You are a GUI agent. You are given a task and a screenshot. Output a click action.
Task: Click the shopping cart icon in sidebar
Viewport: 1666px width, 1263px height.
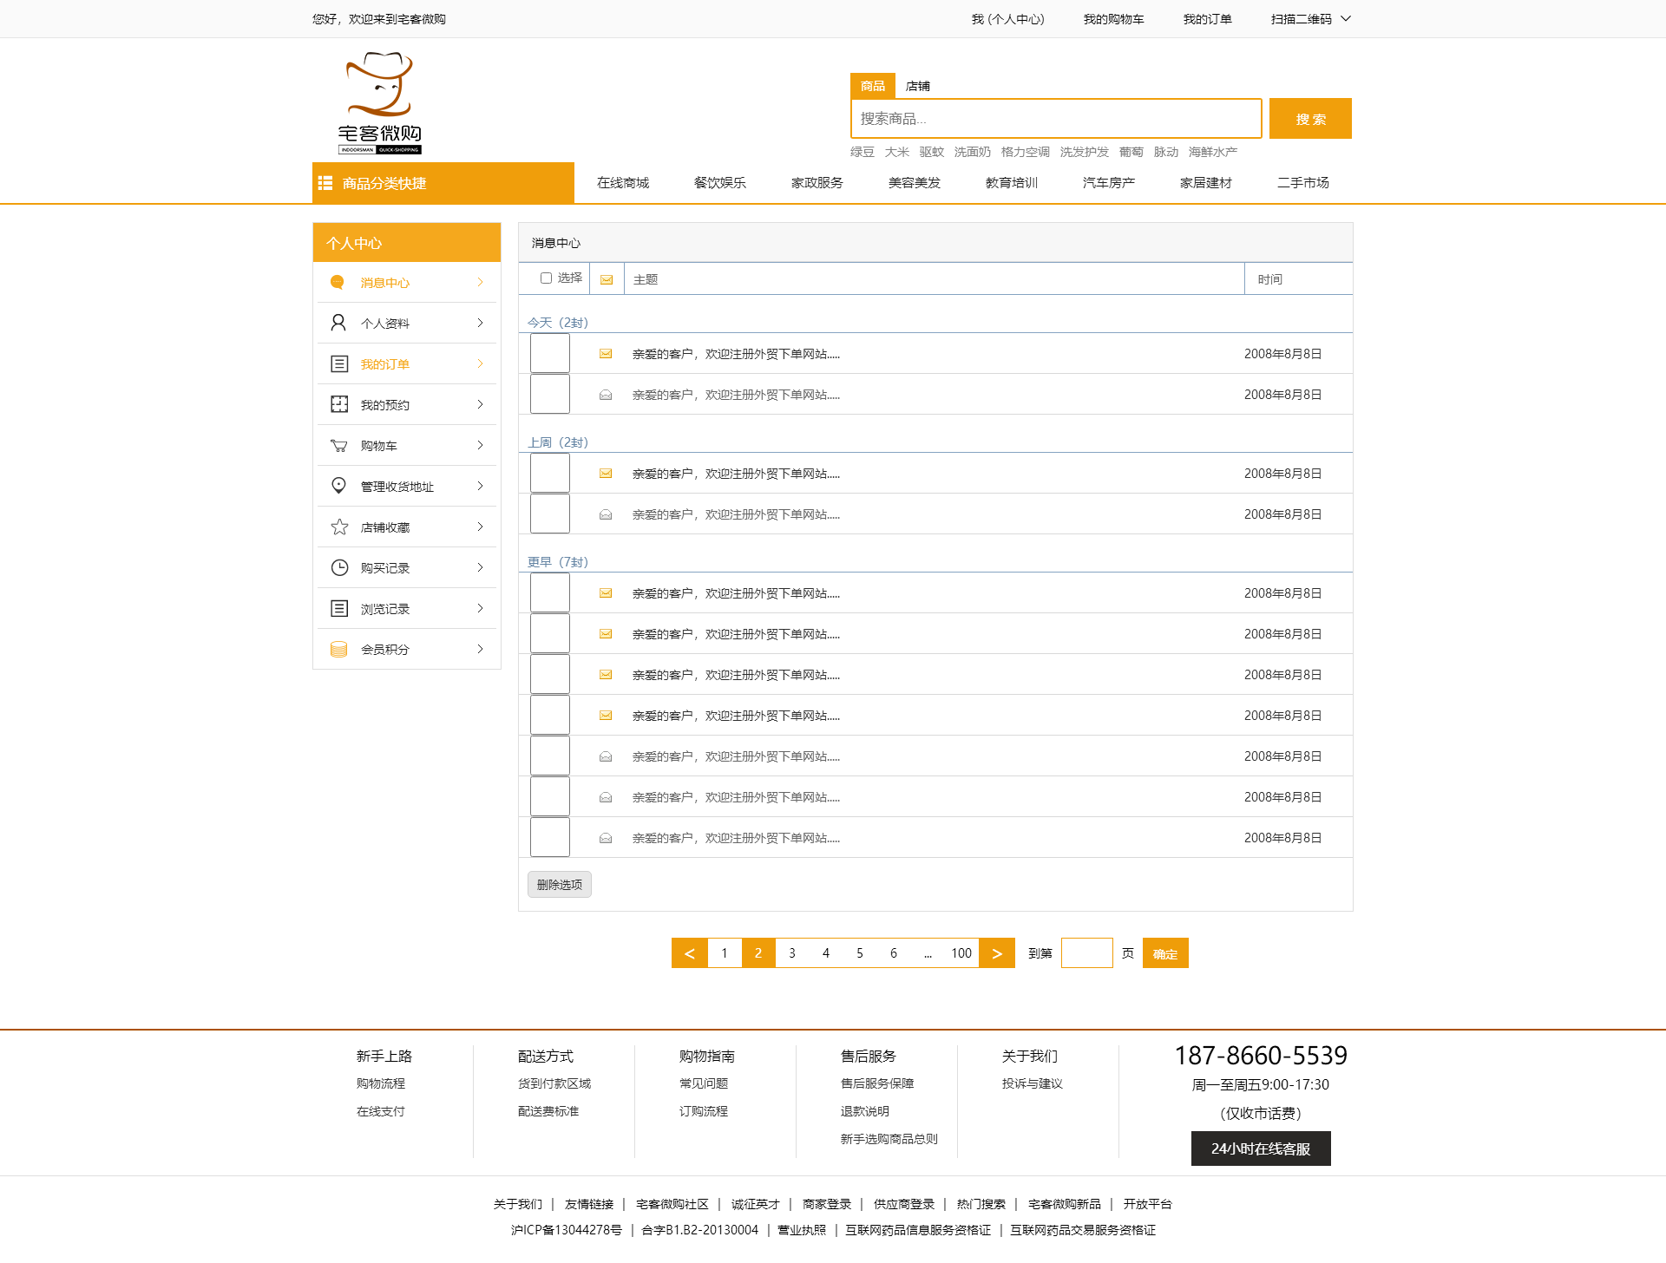click(x=338, y=446)
